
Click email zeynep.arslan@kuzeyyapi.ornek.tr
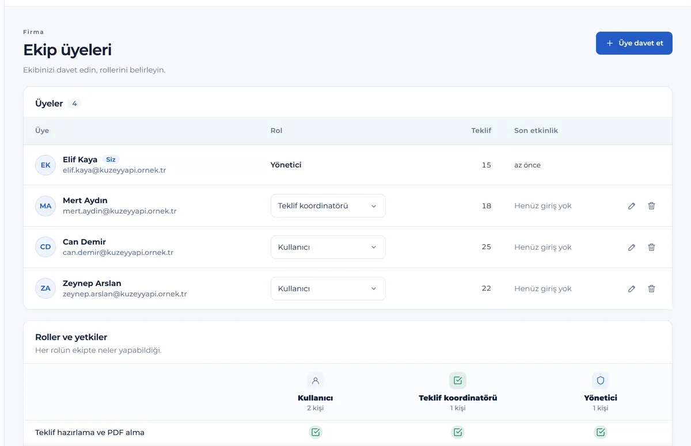click(125, 294)
